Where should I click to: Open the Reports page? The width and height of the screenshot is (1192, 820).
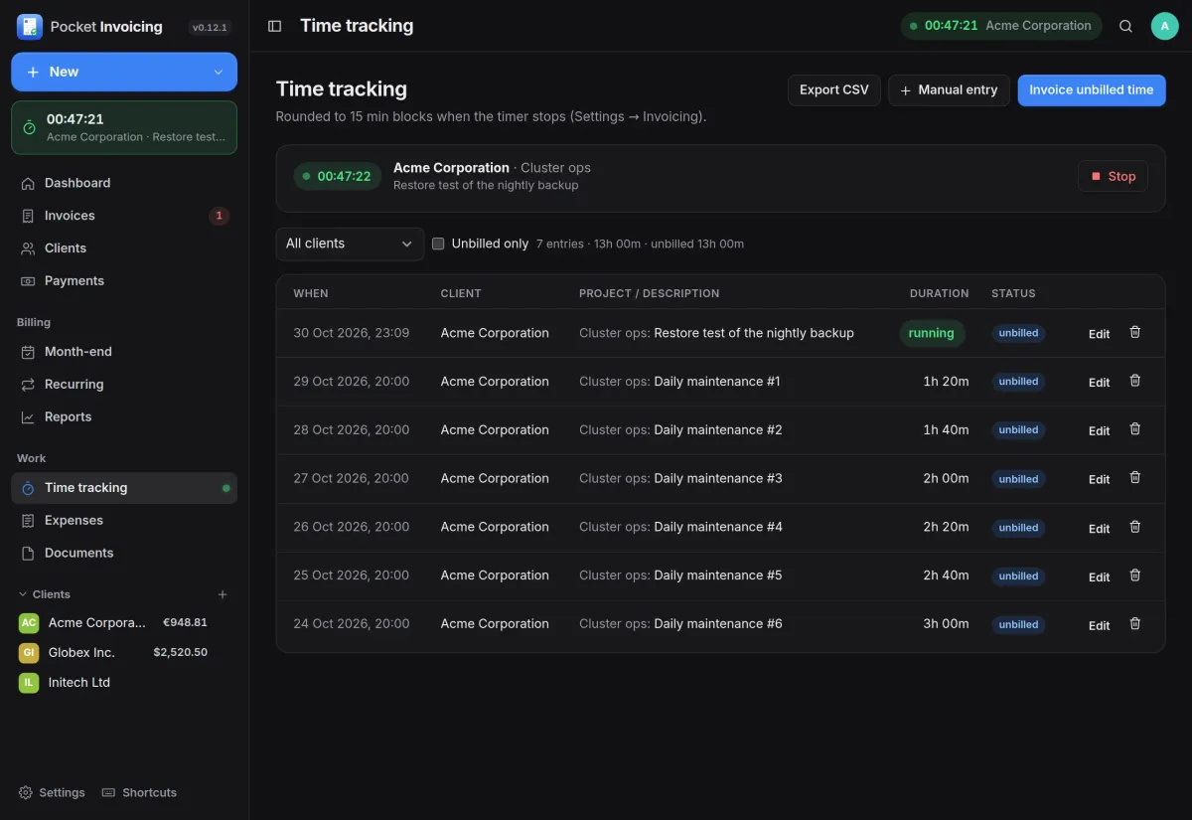[124, 417]
